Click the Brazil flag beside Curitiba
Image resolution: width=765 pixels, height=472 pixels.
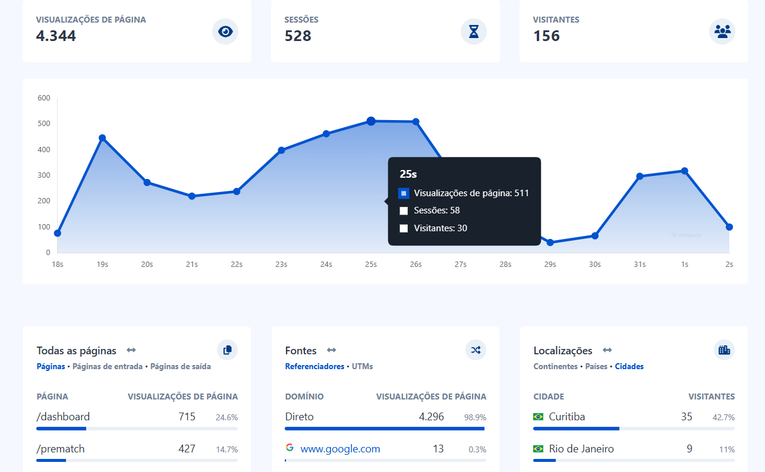point(538,417)
